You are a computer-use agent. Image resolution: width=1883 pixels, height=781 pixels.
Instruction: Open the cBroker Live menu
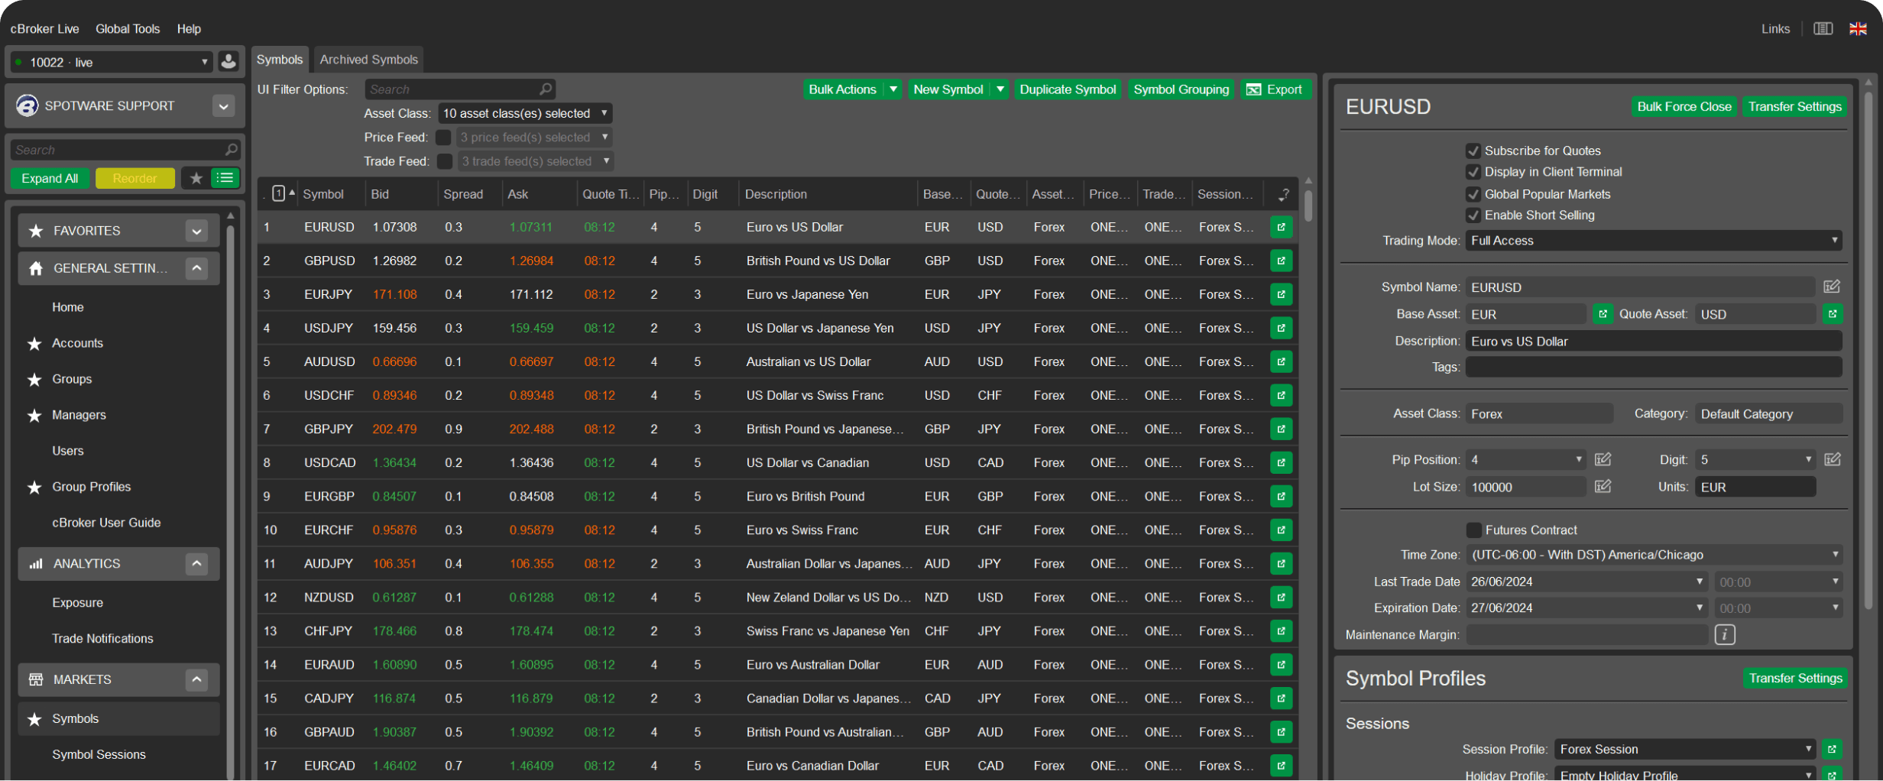pos(44,29)
